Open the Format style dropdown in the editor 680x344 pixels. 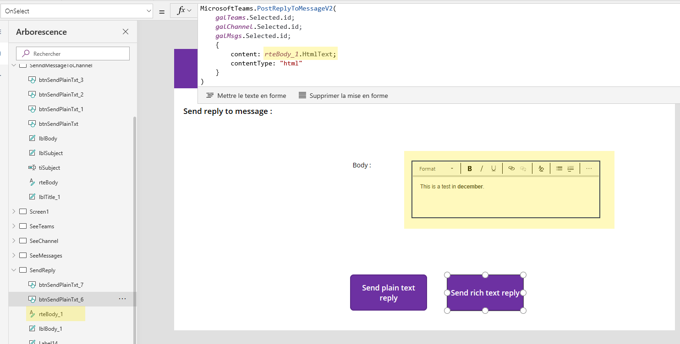pos(435,168)
